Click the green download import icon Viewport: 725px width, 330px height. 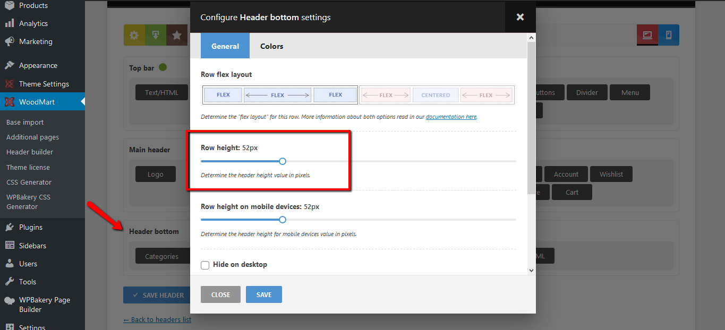point(156,35)
